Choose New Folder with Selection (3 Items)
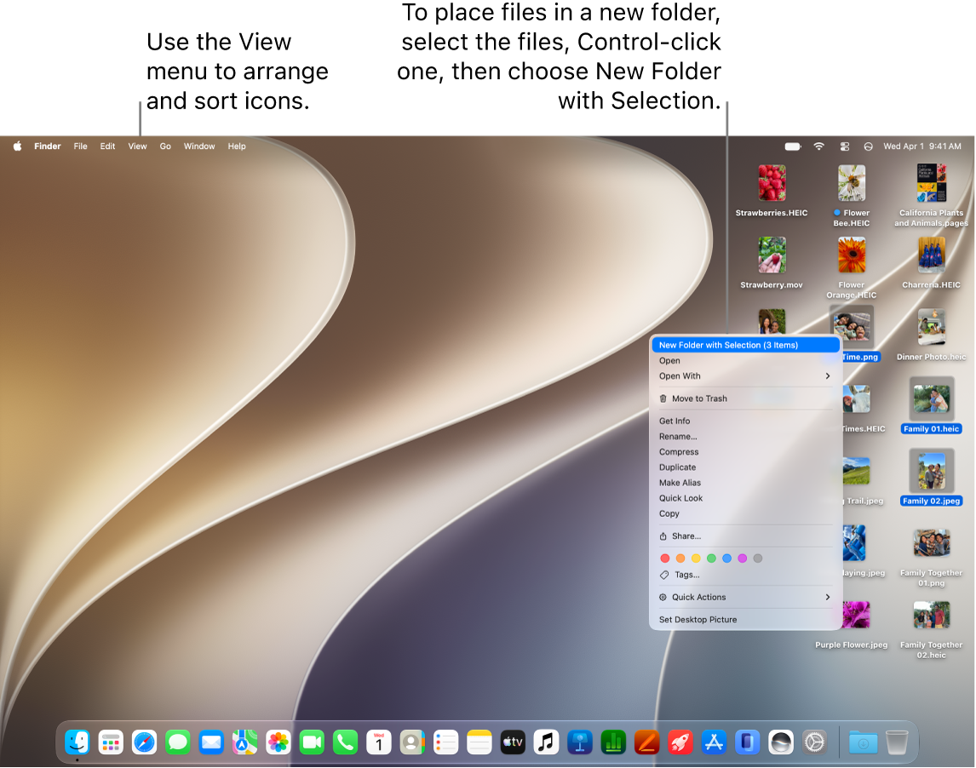This screenshot has height=768, width=976. [x=746, y=345]
